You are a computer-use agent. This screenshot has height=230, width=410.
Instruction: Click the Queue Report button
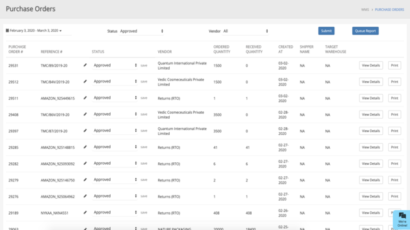(x=365, y=31)
